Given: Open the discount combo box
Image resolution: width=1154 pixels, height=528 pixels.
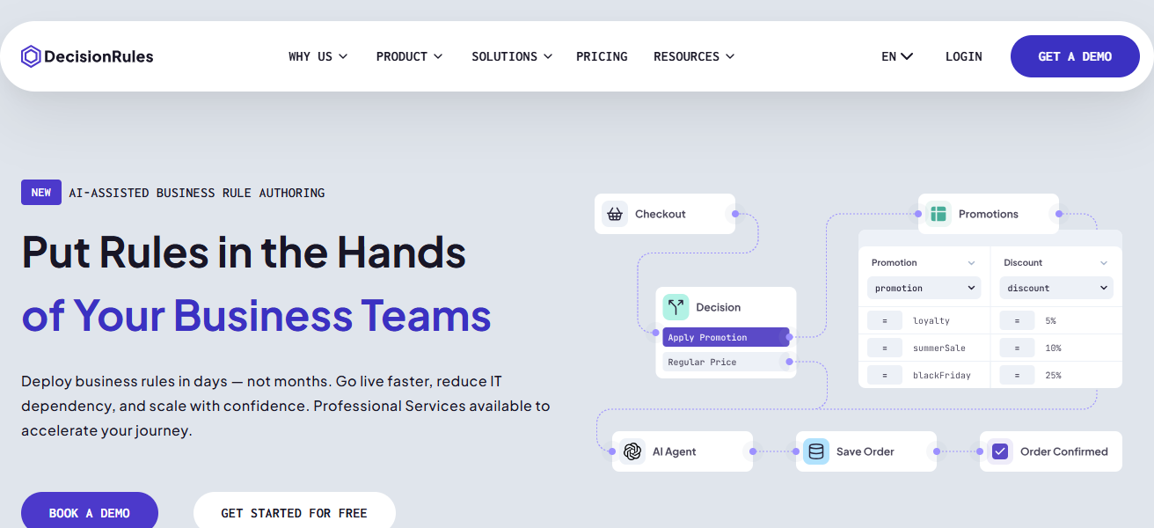Looking at the screenshot, I should (x=1055, y=288).
